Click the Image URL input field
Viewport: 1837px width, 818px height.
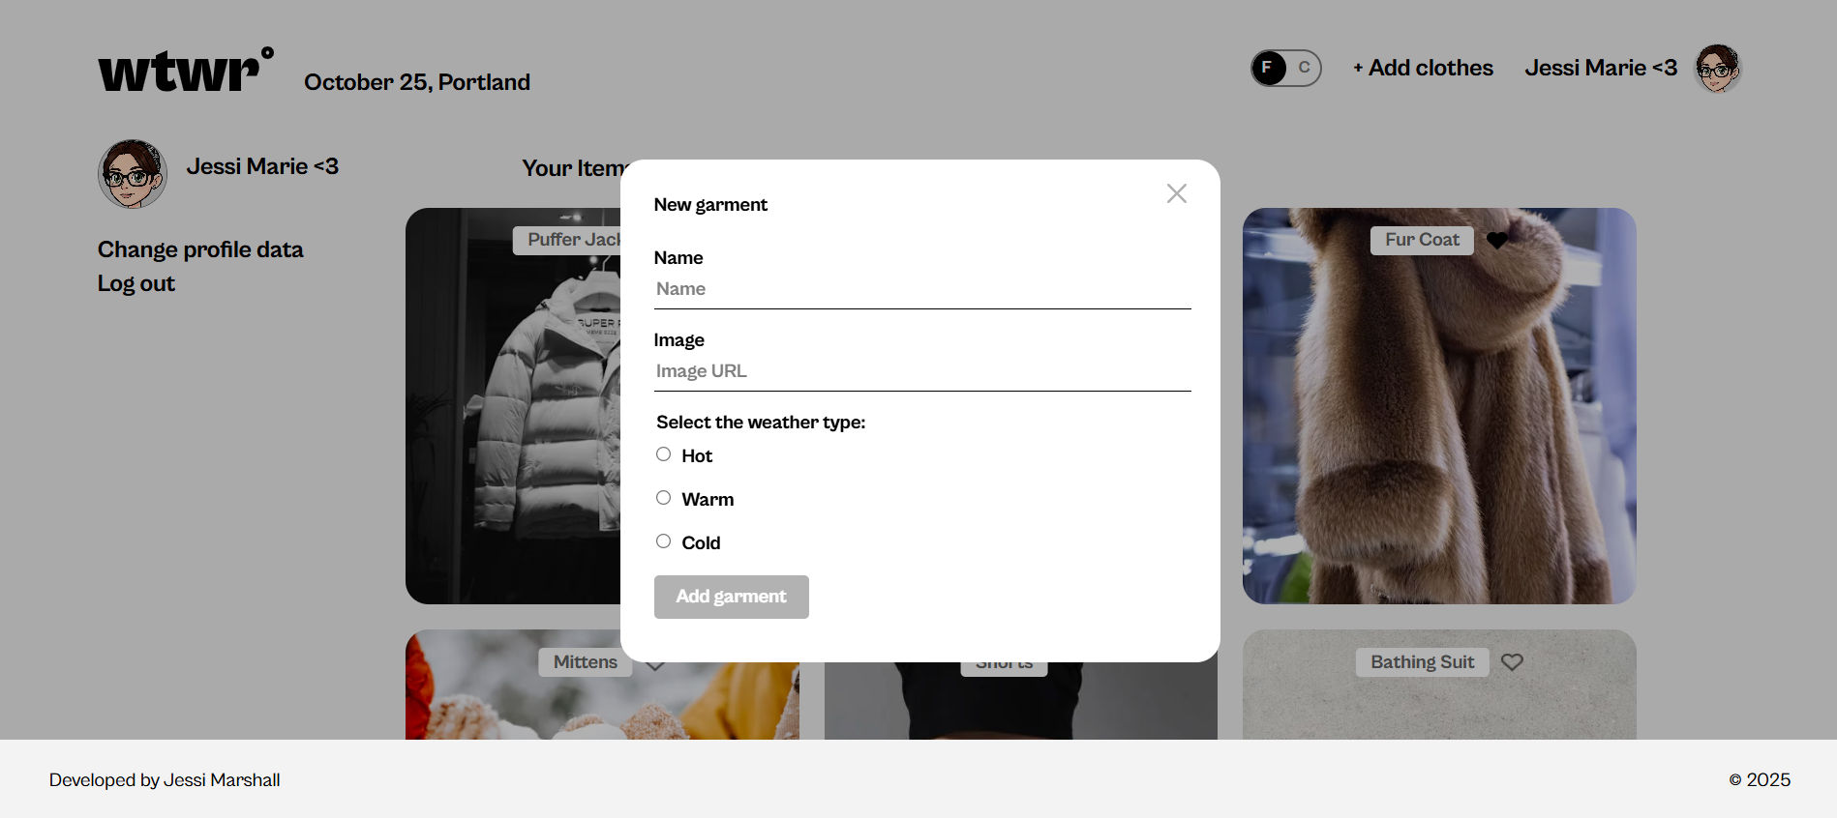[922, 371]
